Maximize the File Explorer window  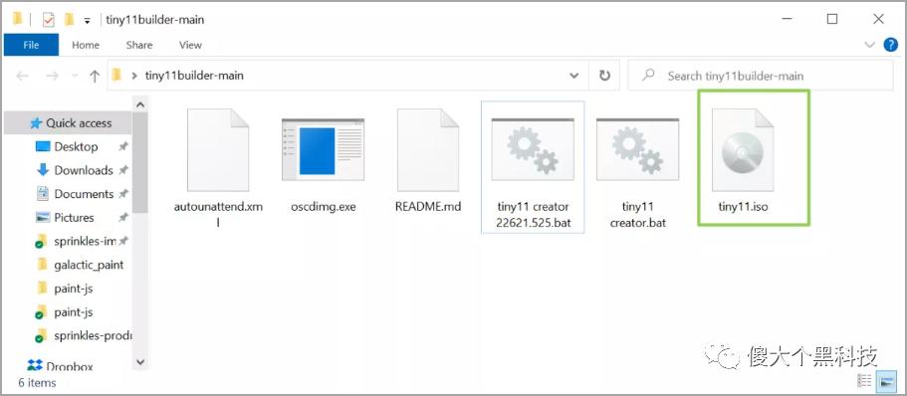831,19
